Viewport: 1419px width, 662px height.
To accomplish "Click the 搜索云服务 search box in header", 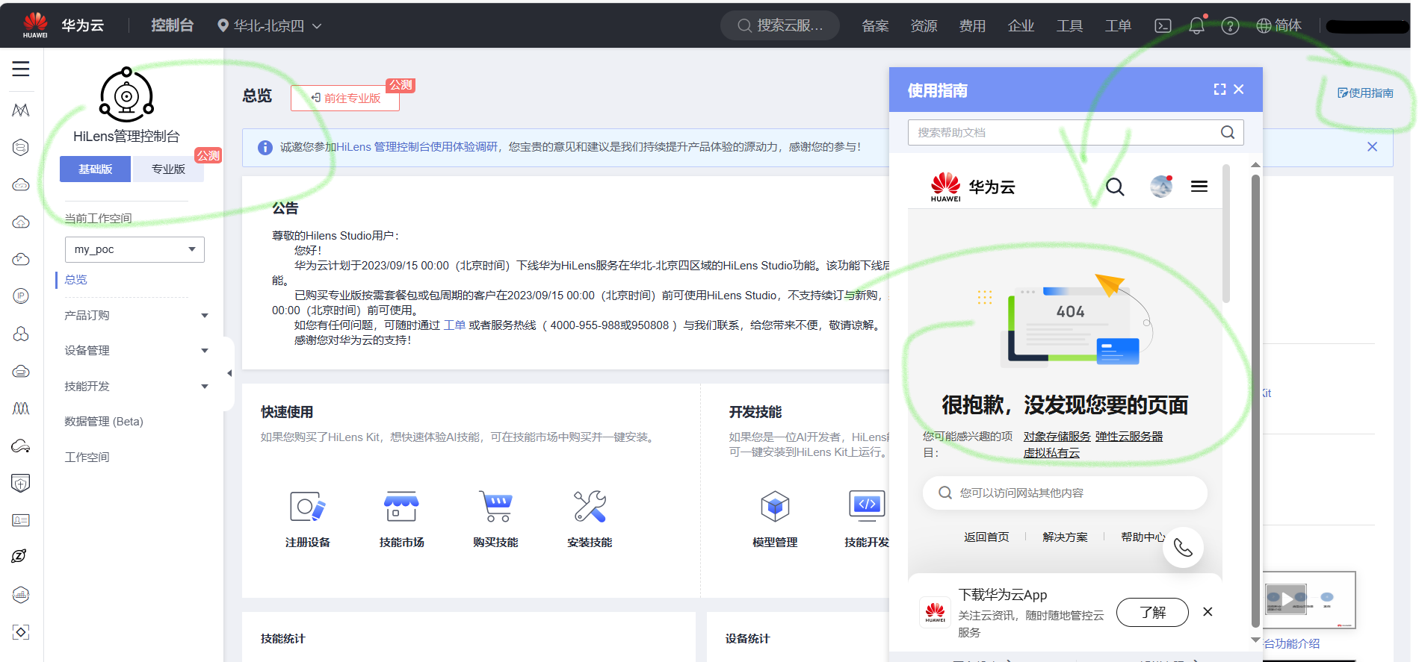I will pyautogui.click(x=780, y=25).
